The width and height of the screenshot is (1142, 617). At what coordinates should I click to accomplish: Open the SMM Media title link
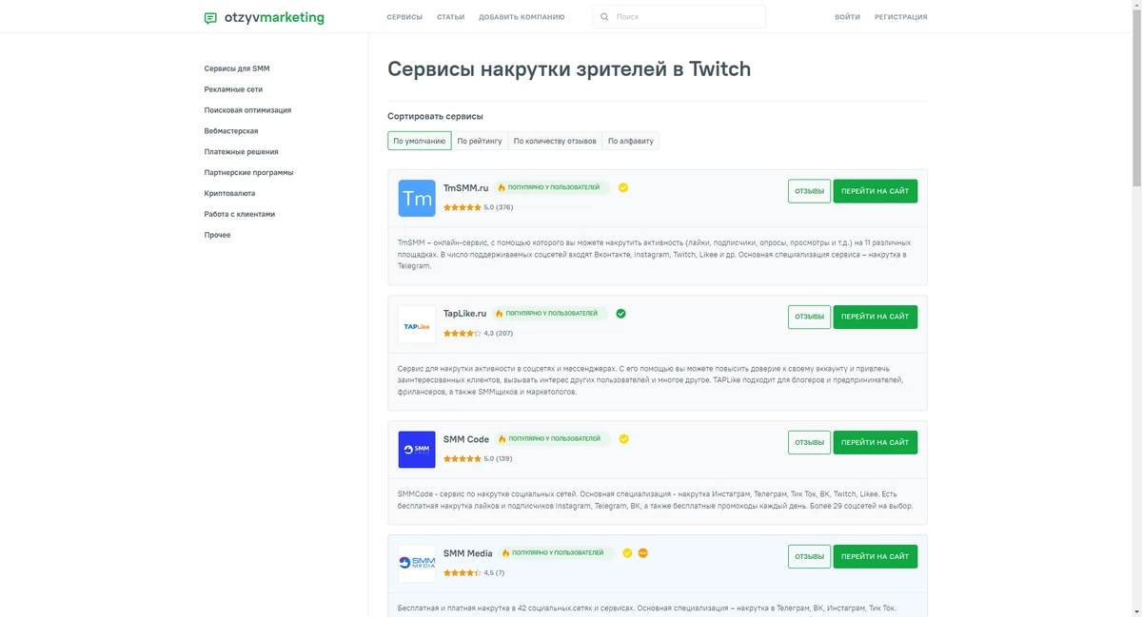(x=468, y=553)
